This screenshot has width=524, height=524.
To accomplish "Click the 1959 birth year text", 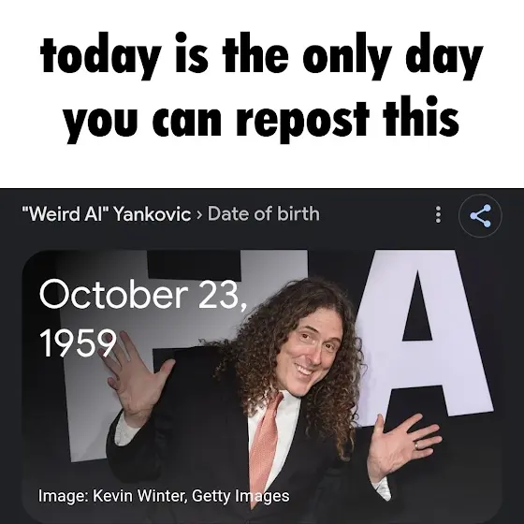I will [78, 342].
